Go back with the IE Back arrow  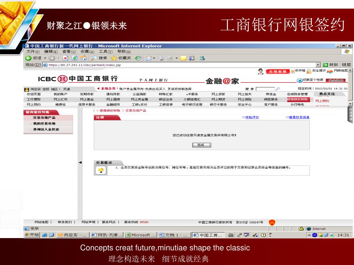pyautogui.click(x=28, y=58)
